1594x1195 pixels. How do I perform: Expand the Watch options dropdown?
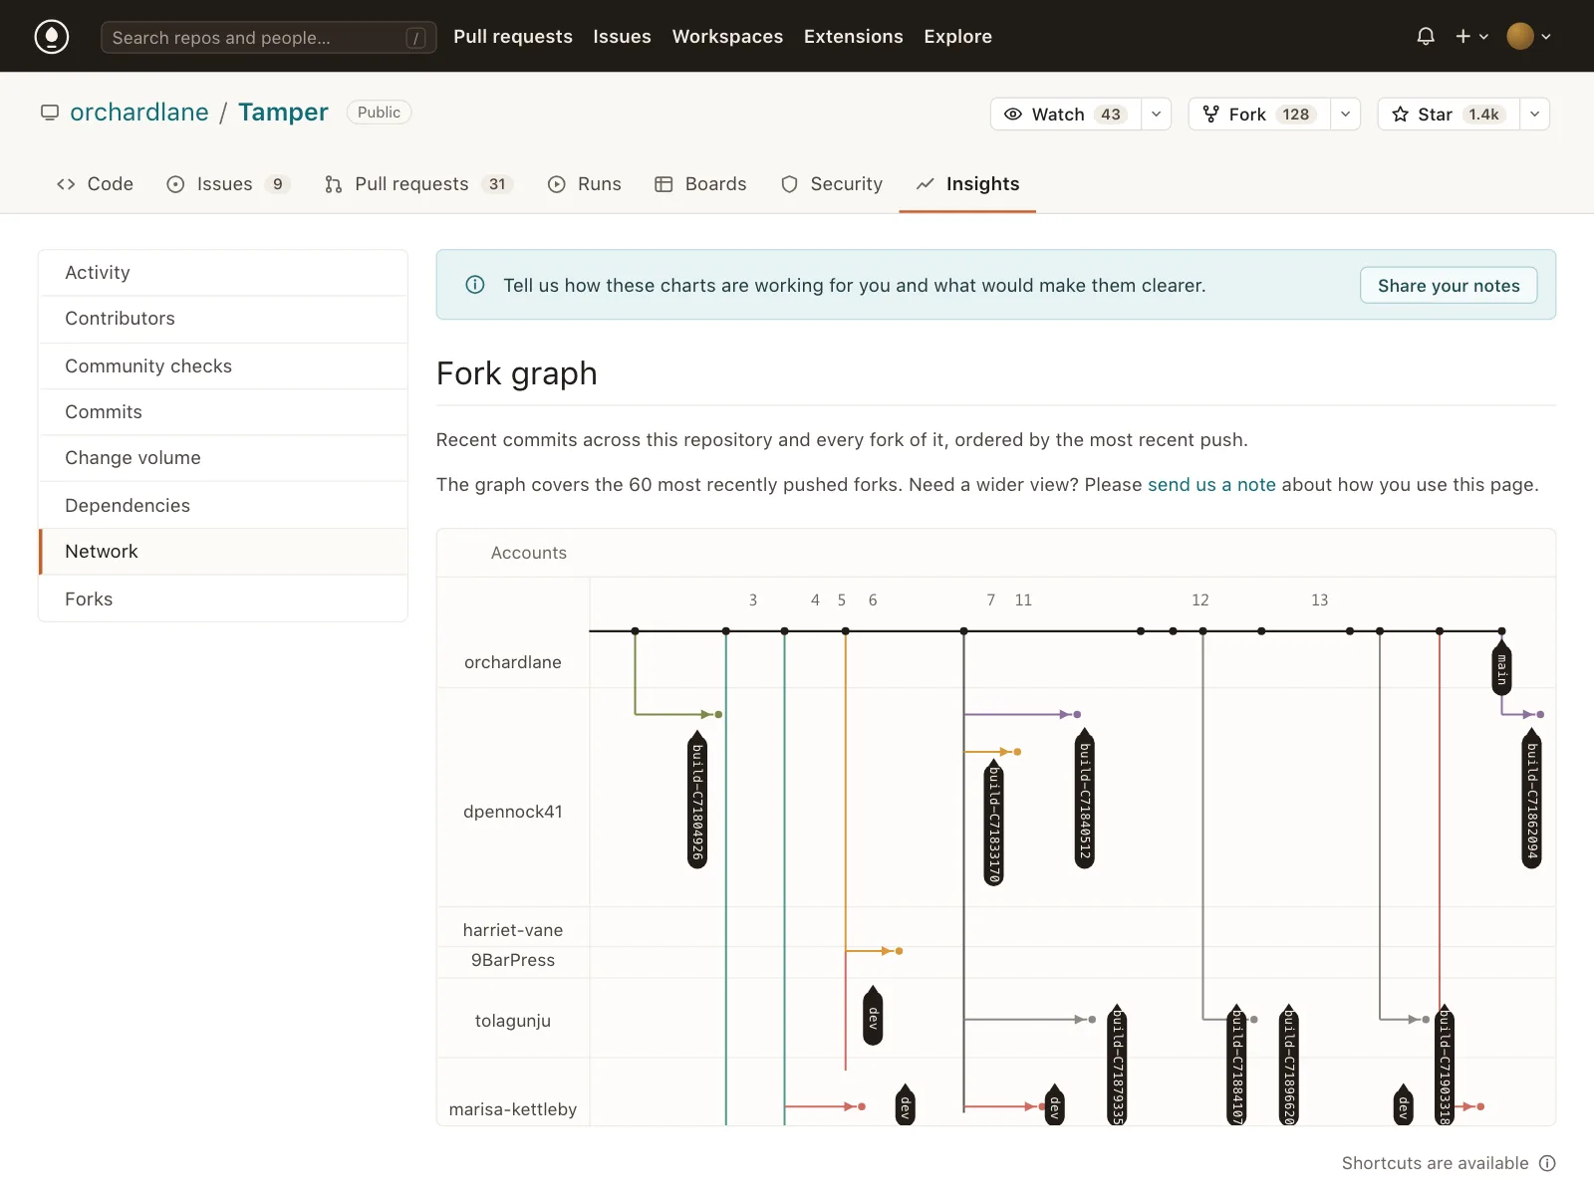(1156, 115)
